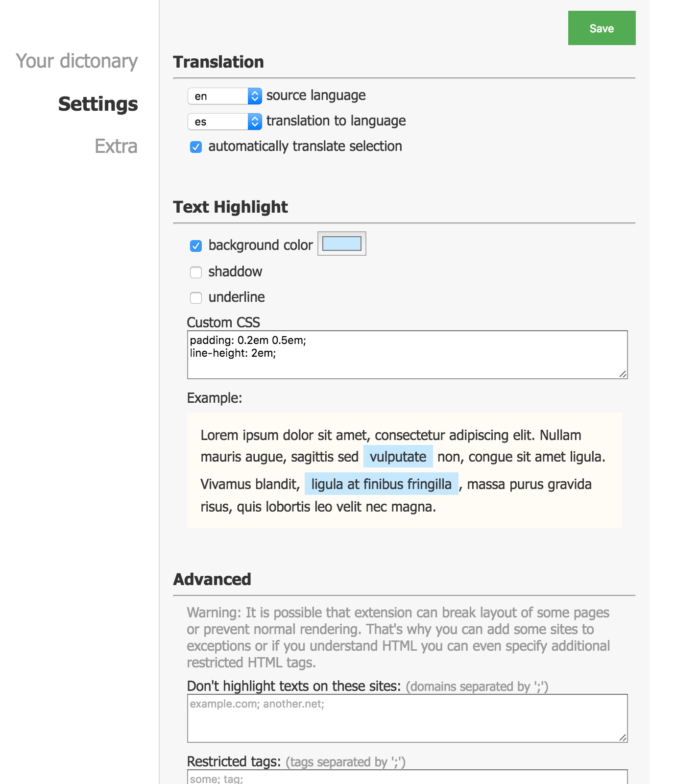The width and height of the screenshot is (675, 784).
Task: Enable the underline checkbox
Action: [196, 298]
